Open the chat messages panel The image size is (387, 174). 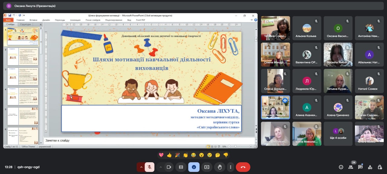tap(360, 167)
